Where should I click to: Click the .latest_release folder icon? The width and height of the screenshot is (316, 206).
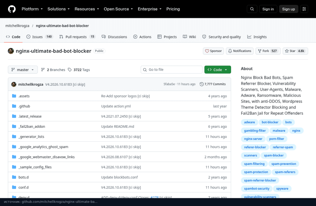14,116
